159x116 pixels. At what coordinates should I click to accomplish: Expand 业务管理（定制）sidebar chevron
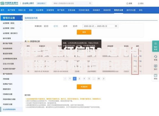click(21, 28)
